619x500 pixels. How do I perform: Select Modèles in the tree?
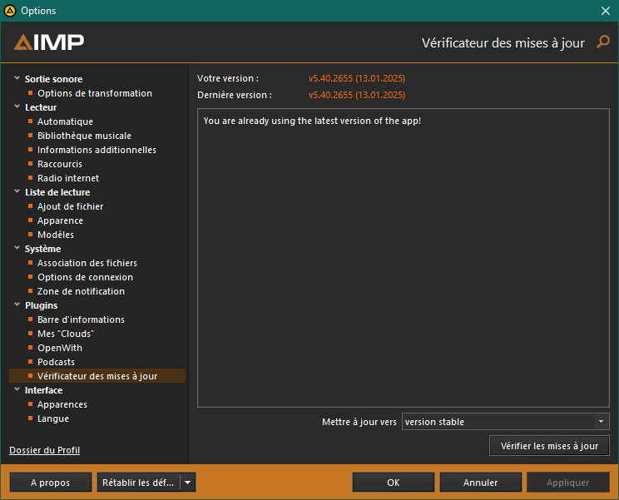(56, 235)
